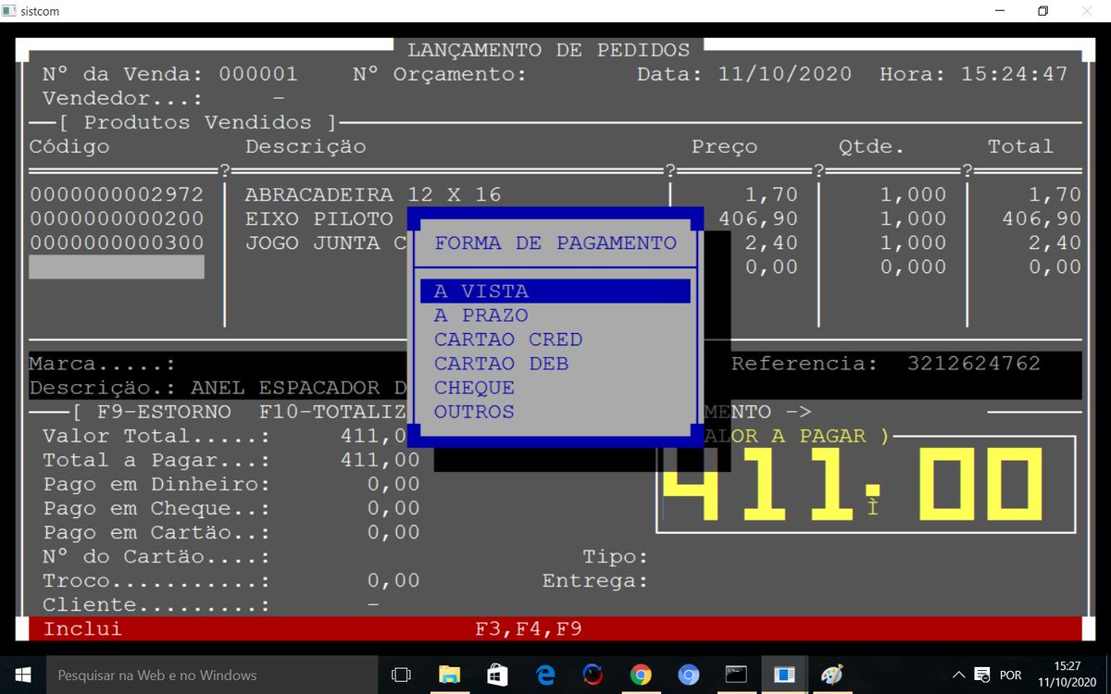Open File Explorer from taskbar
1111x694 pixels.
pos(449,675)
